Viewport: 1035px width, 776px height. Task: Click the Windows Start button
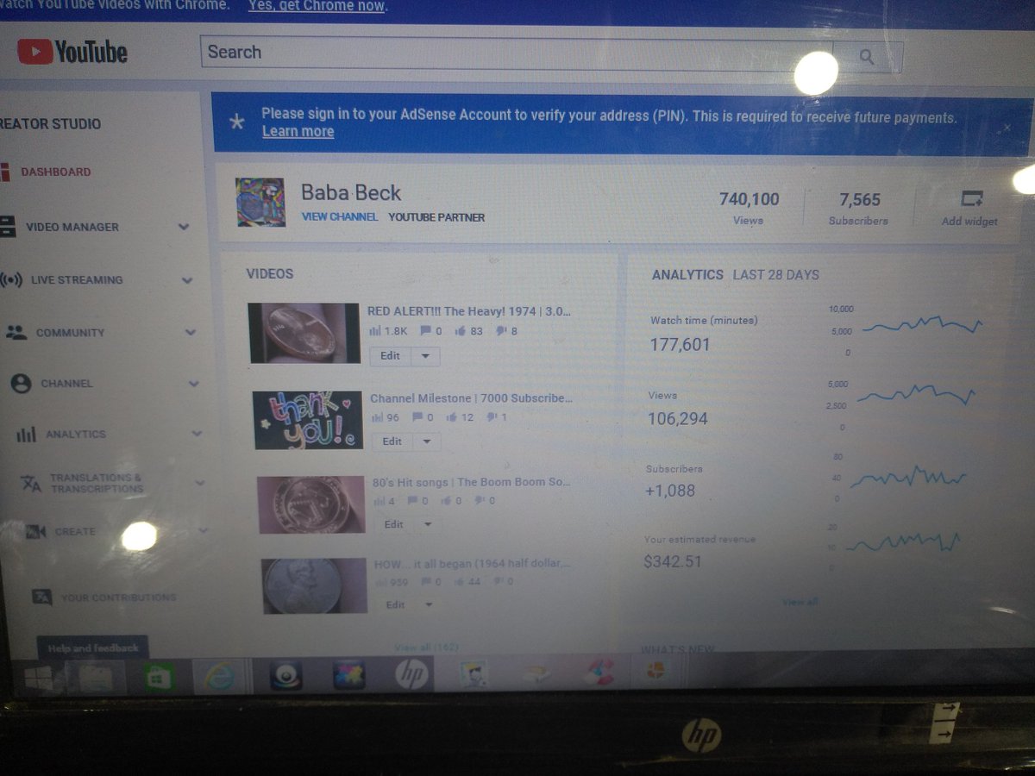[37, 679]
